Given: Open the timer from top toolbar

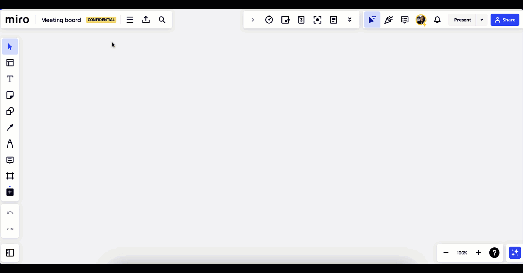Looking at the screenshot, I should tap(269, 20).
